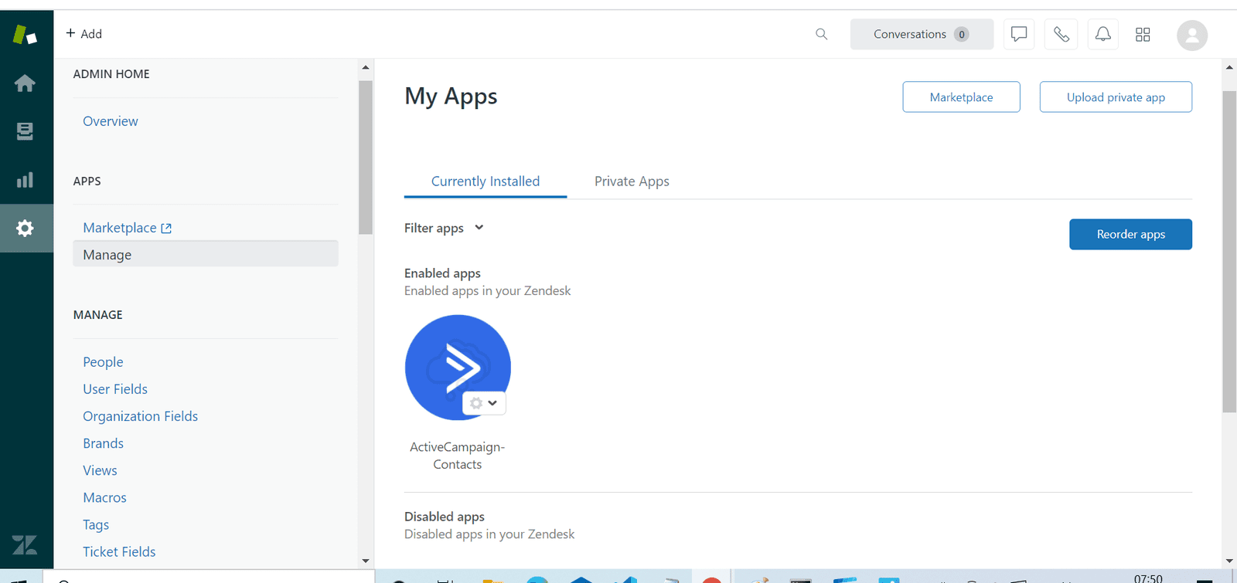Open the Brands link
This screenshot has width=1237, height=583.
click(x=104, y=443)
